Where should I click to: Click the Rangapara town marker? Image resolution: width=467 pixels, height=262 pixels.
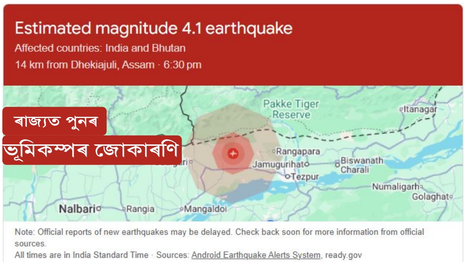(274, 151)
